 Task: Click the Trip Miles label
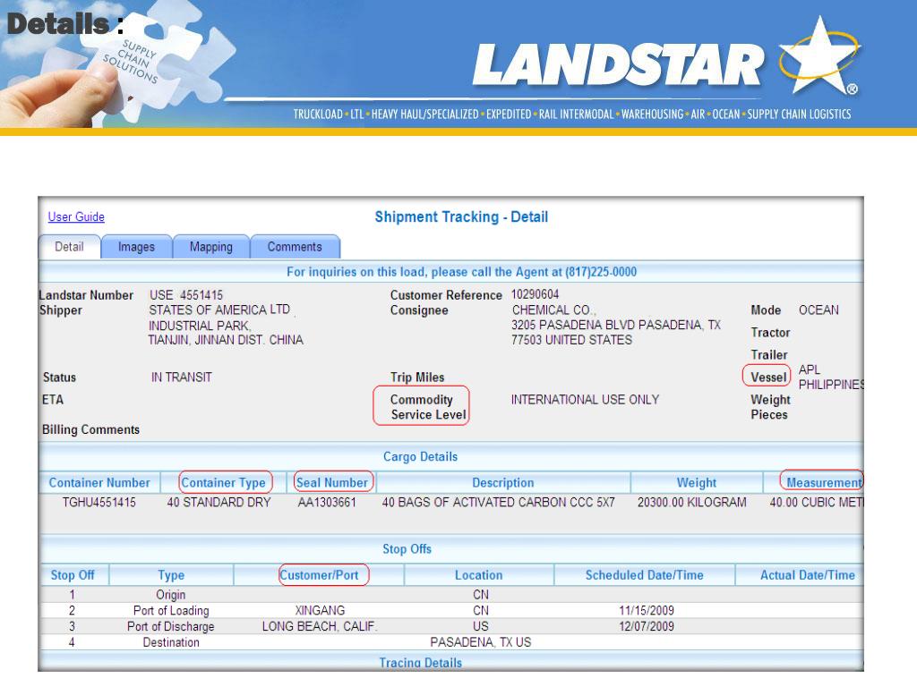point(417,377)
